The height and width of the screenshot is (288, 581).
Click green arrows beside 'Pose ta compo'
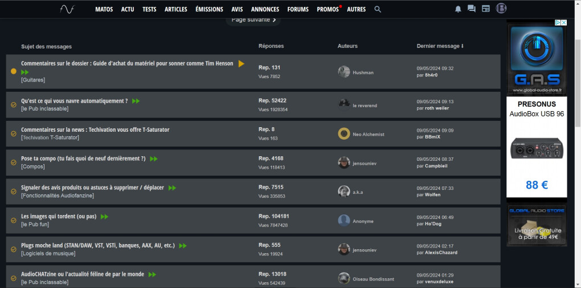(154, 159)
